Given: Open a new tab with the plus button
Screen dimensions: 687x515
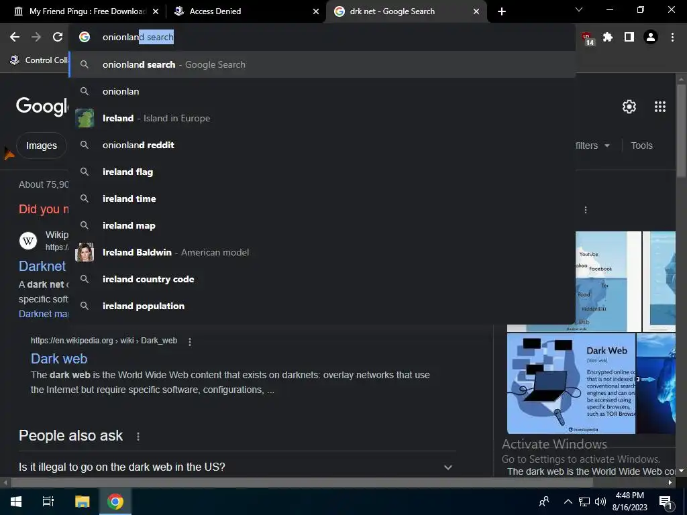Looking at the screenshot, I should click(502, 11).
